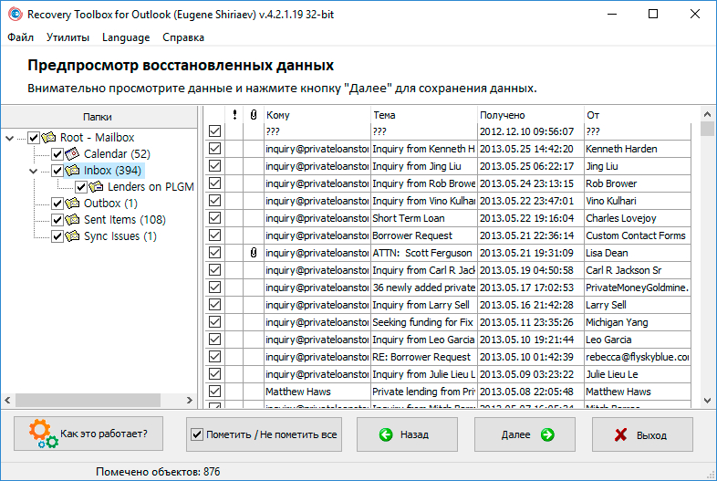Click the red X icon on Выход
This screenshot has height=481, width=717.
[620, 434]
